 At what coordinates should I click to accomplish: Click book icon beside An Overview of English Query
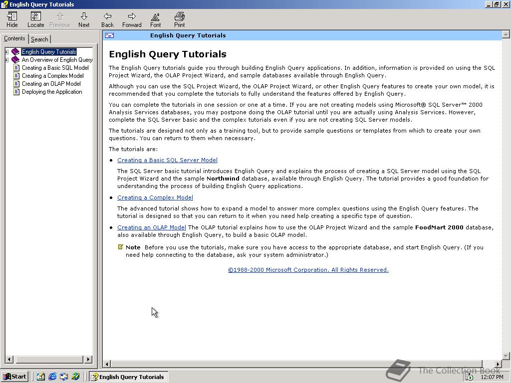[15, 60]
